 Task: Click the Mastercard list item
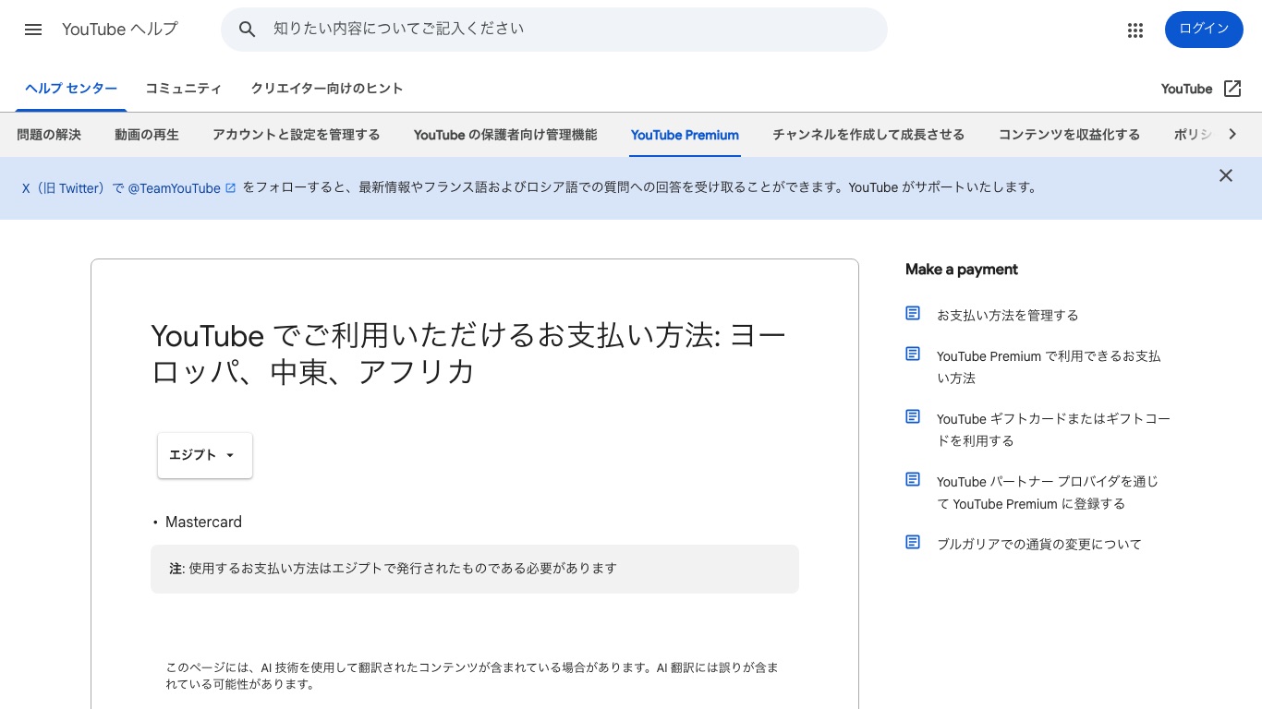[x=203, y=523]
